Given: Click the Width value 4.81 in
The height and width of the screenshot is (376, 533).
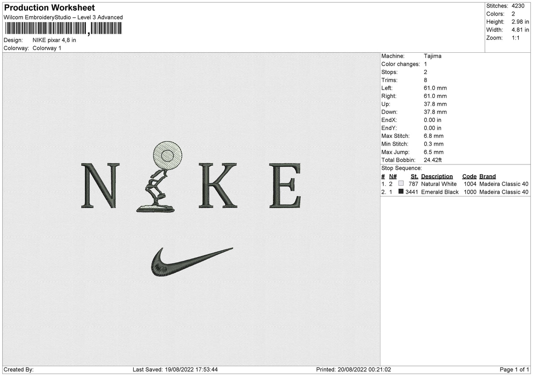Looking at the screenshot, I should [x=521, y=30].
